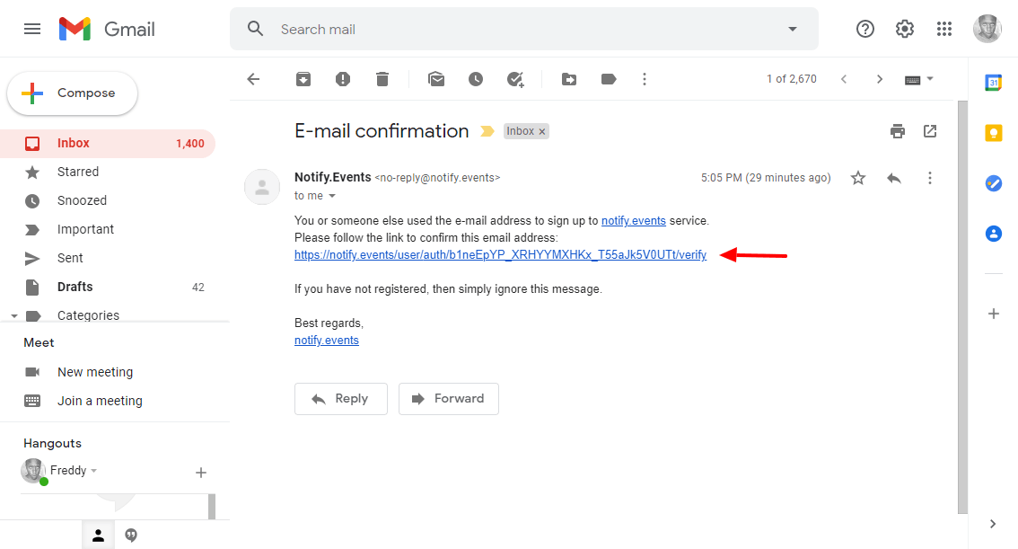Image resolution: width=1018 pixels, height=549 pixels.
Task: Print the whole conversation
Action: pyautogui.click(x=897, y=131)
